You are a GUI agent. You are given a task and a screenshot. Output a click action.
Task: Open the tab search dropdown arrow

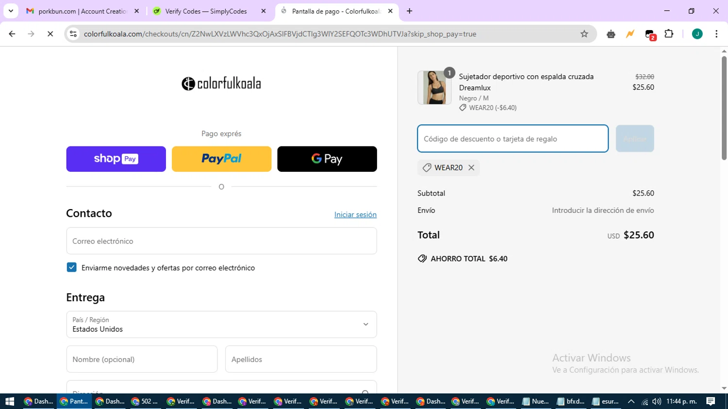(11, 11)
